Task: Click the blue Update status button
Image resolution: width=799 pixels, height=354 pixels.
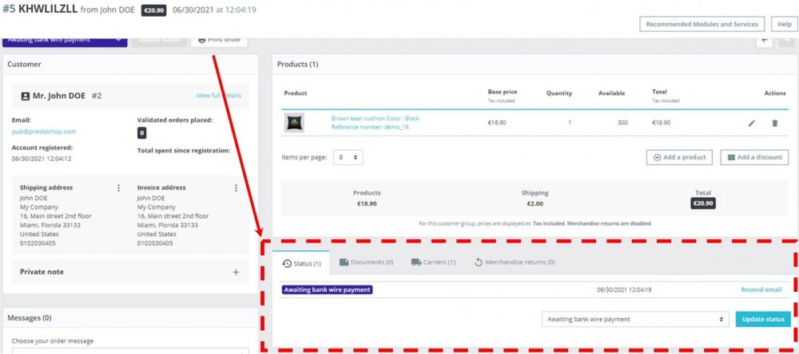Action: [x=763, y=320]
